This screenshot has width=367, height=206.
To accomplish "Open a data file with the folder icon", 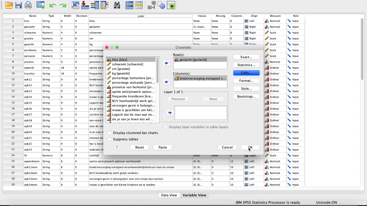I will pos(9,5).
